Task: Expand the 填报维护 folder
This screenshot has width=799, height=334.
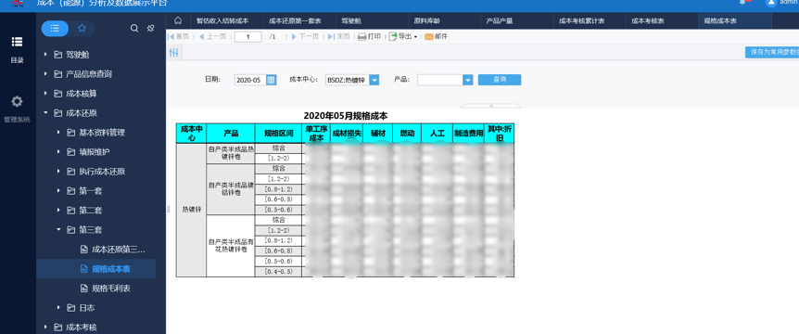Action: click(x=58, y=152)
